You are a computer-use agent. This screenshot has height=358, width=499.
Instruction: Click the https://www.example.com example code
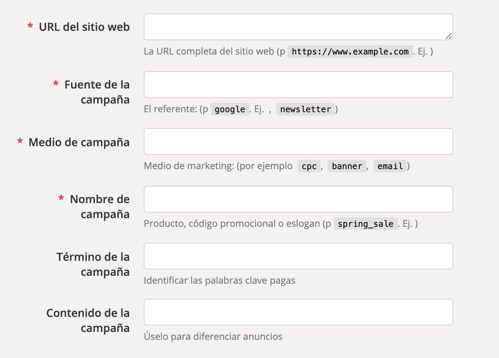350,52
